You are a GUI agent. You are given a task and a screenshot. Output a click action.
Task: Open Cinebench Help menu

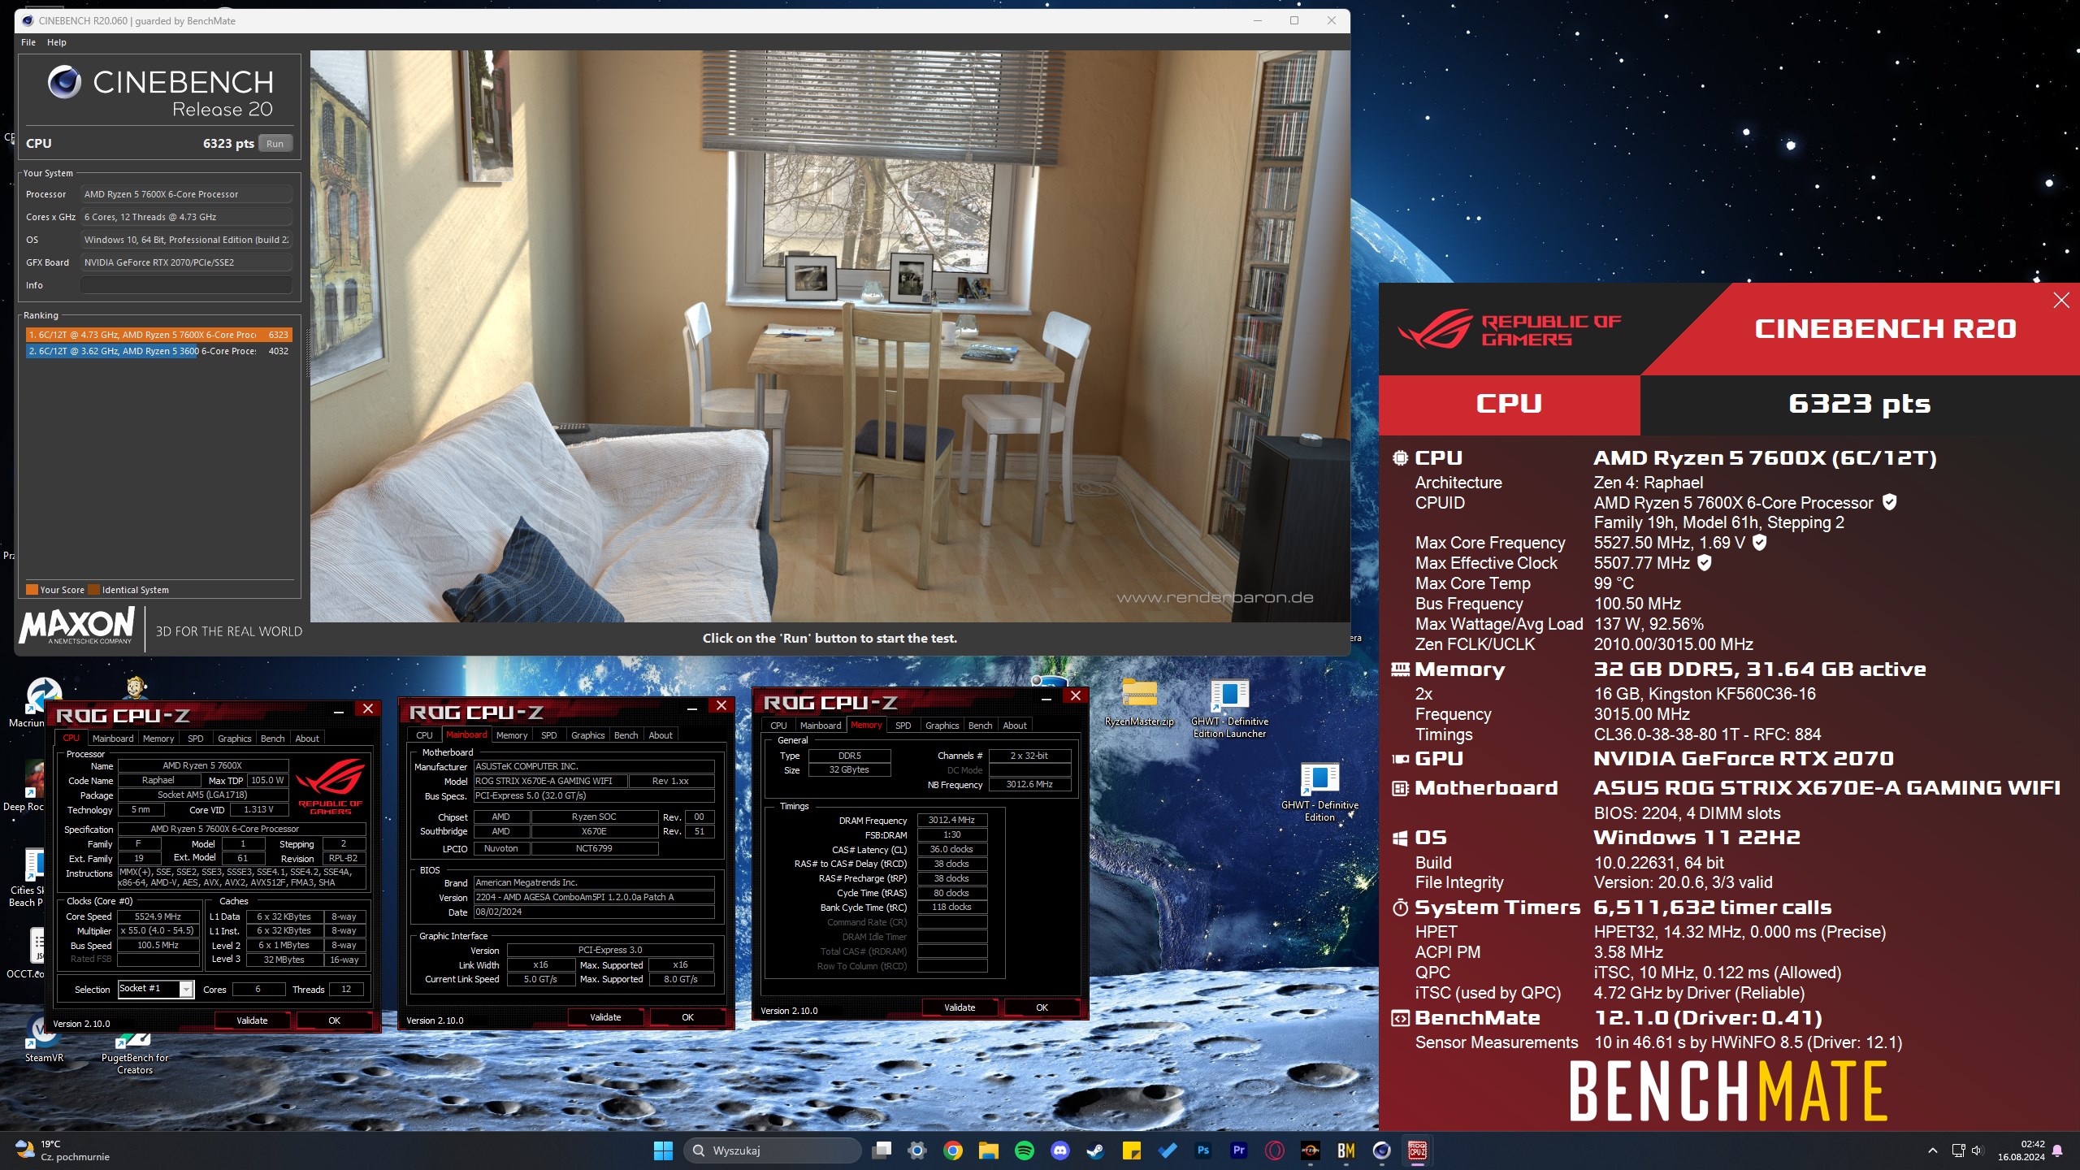coord(56,42)
